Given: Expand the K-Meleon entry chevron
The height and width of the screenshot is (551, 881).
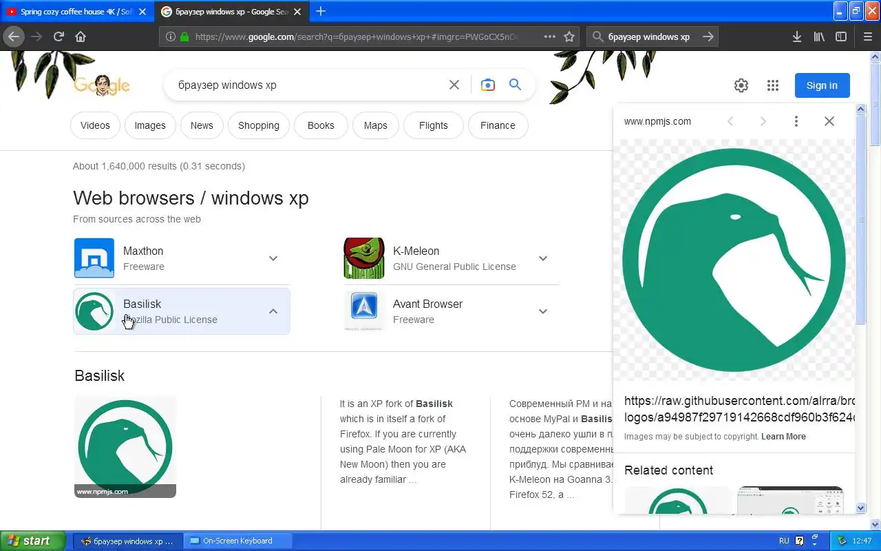Looking at the screenshot, I should tap(543, 258).
